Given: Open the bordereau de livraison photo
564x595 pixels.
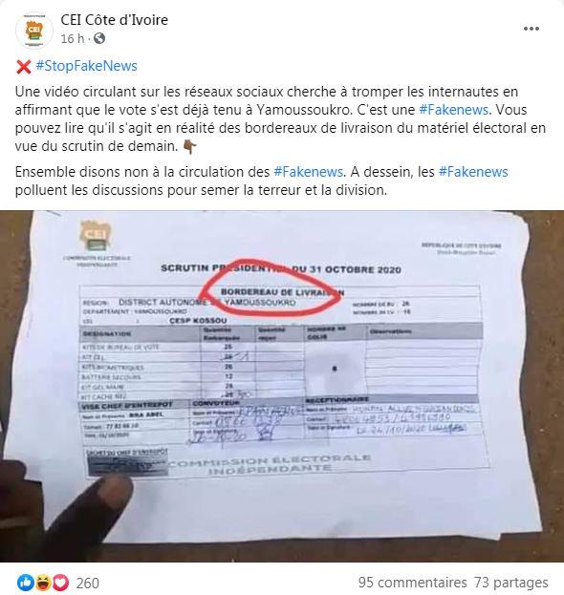Looking at the screenshot, I should click(x=282, y=386).
